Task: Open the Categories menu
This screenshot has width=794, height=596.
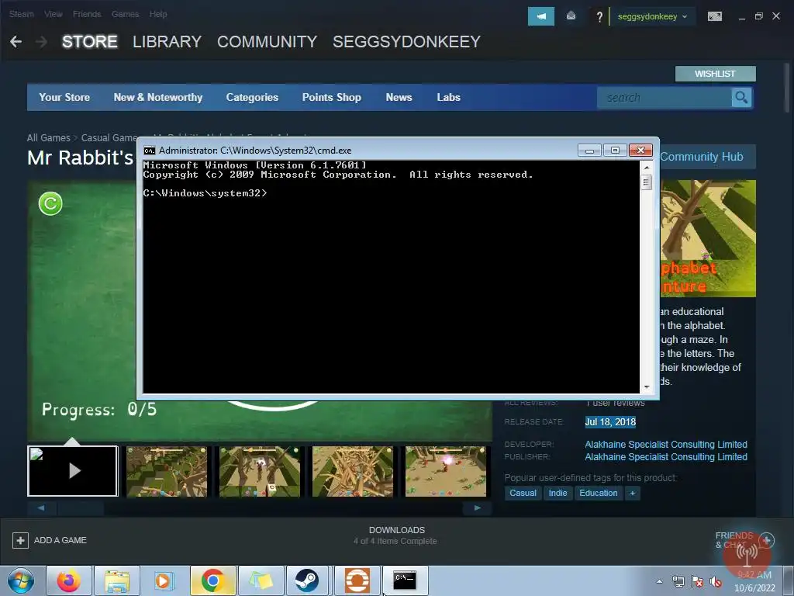Action: click(252, 97)
